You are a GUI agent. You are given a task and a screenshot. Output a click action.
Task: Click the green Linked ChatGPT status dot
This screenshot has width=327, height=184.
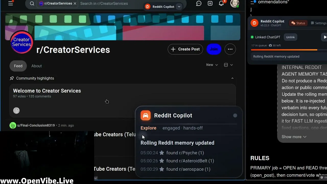pos(252,37)
